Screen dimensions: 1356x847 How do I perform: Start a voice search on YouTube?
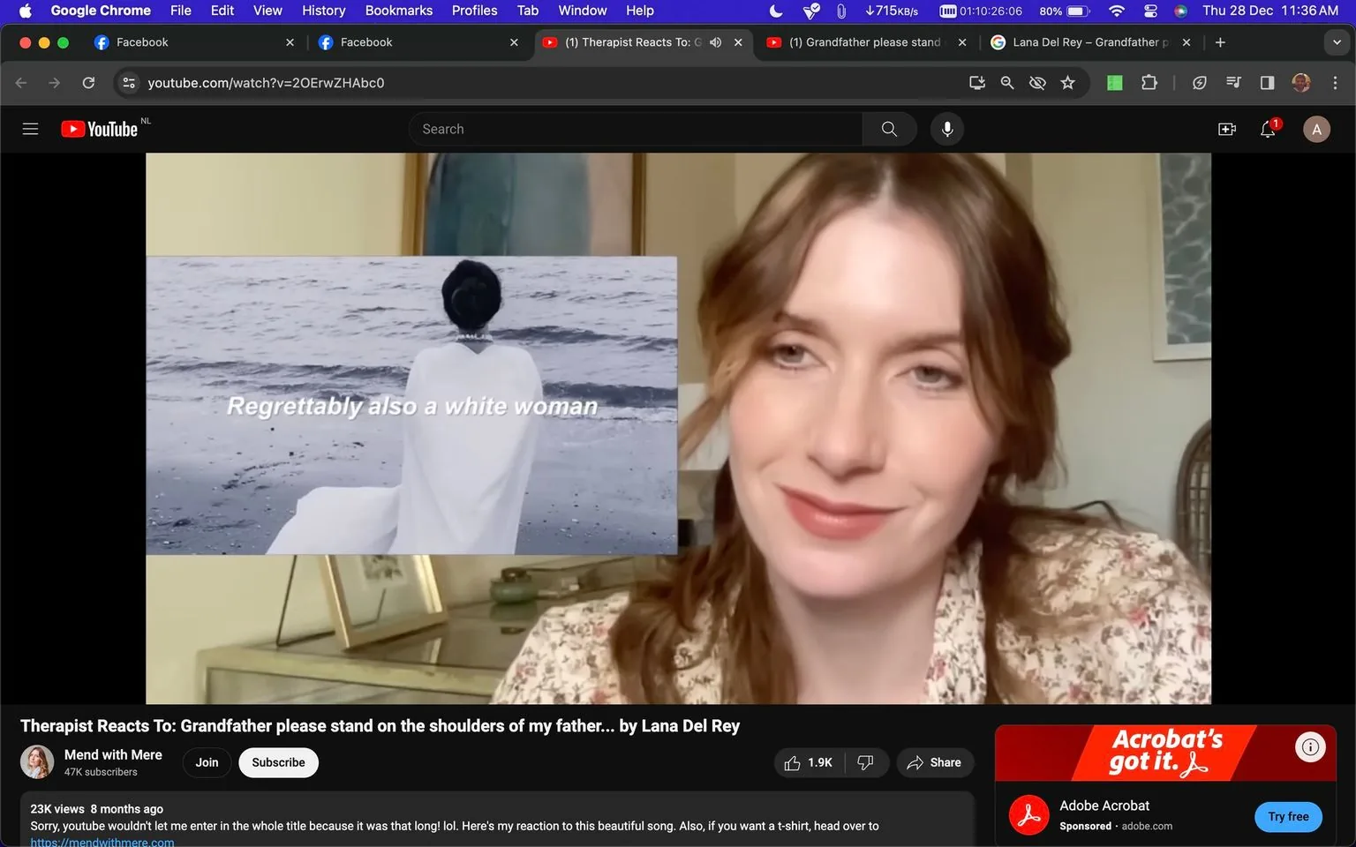[946, 128]
